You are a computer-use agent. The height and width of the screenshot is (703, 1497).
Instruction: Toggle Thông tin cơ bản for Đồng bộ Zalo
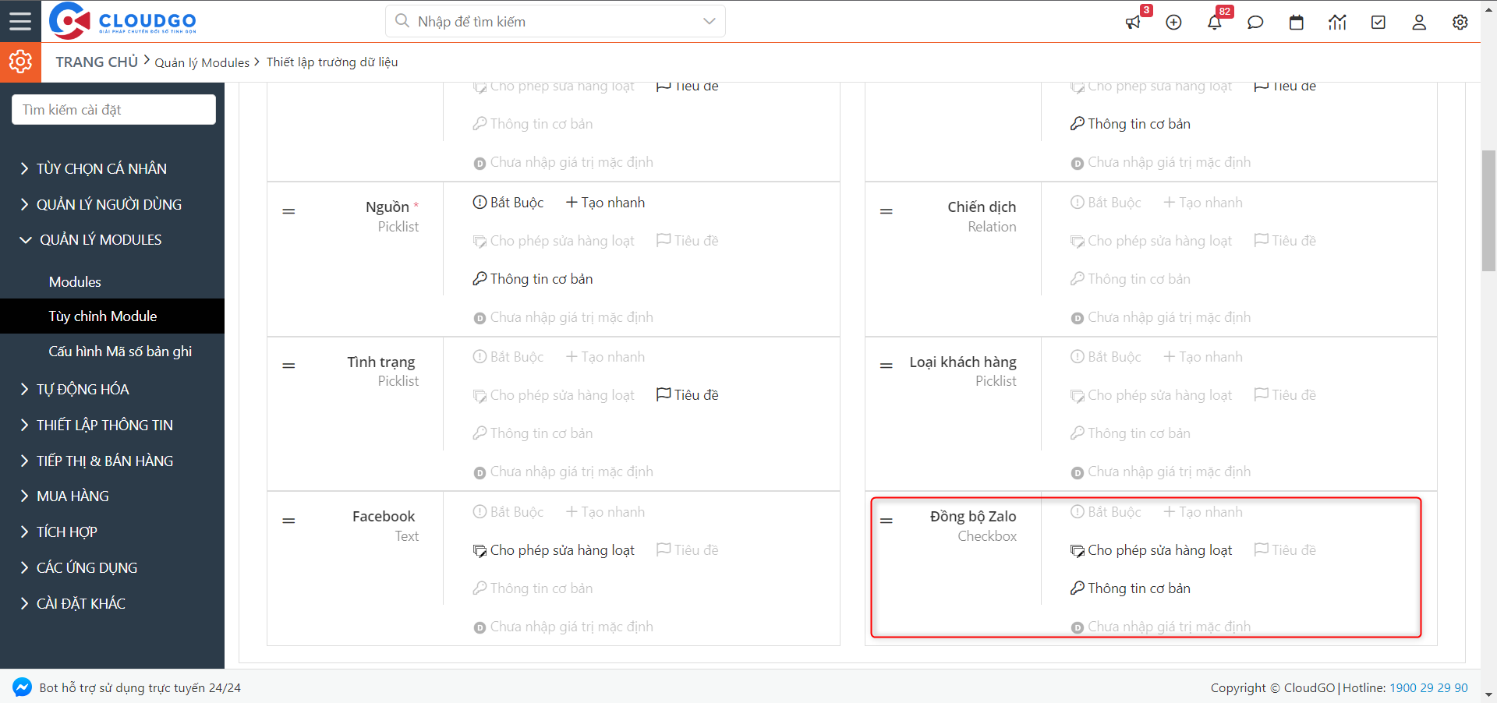tap(1131, 588)
